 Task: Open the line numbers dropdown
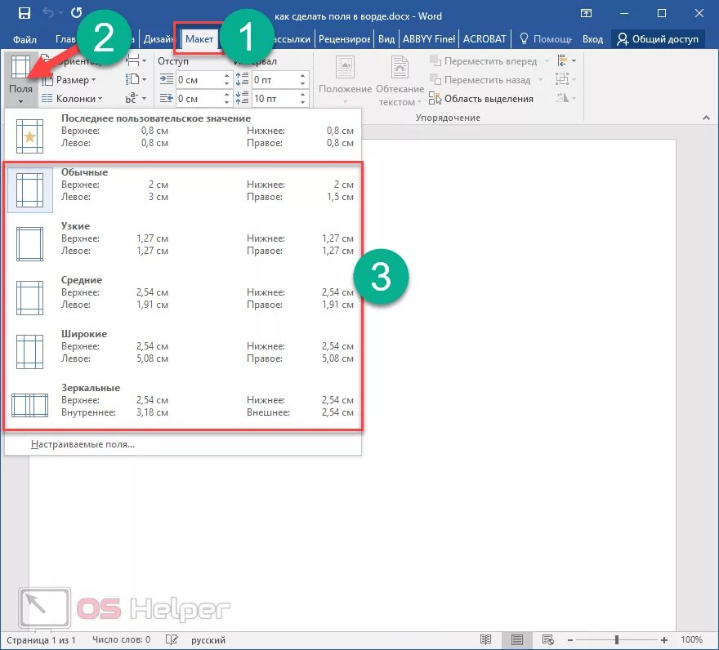coord(136,80)
